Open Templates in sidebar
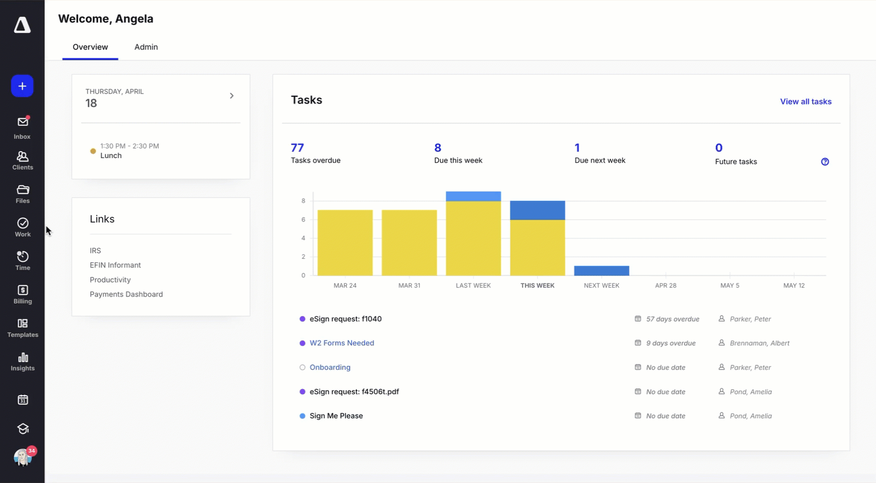Image resolution: width=876 pixels, height=483 pixels. pyautogui.click(x=22, y=328)
